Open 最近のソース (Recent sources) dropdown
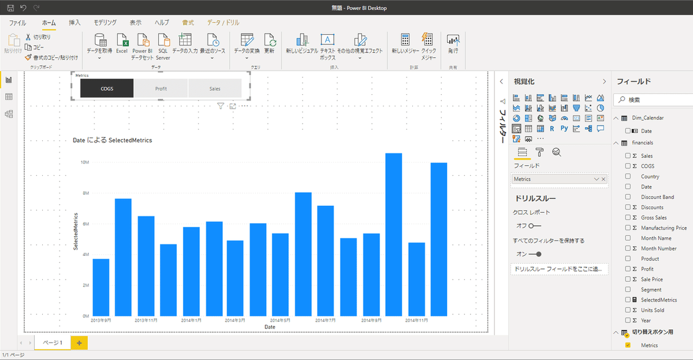 click(x=213, y=57)
